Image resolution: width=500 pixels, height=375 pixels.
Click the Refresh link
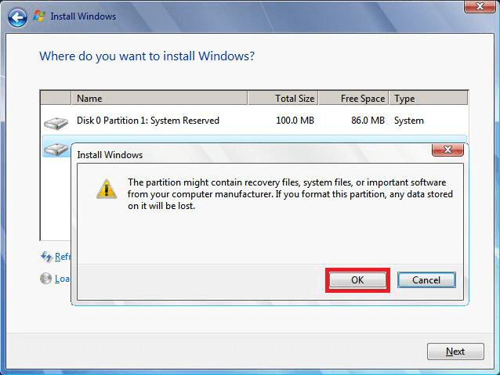(x=62, y=257)
